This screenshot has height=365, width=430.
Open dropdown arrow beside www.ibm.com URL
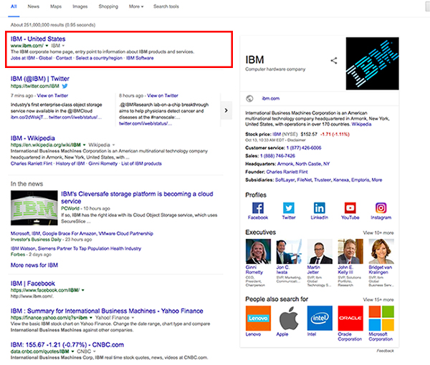pos(47,46)
